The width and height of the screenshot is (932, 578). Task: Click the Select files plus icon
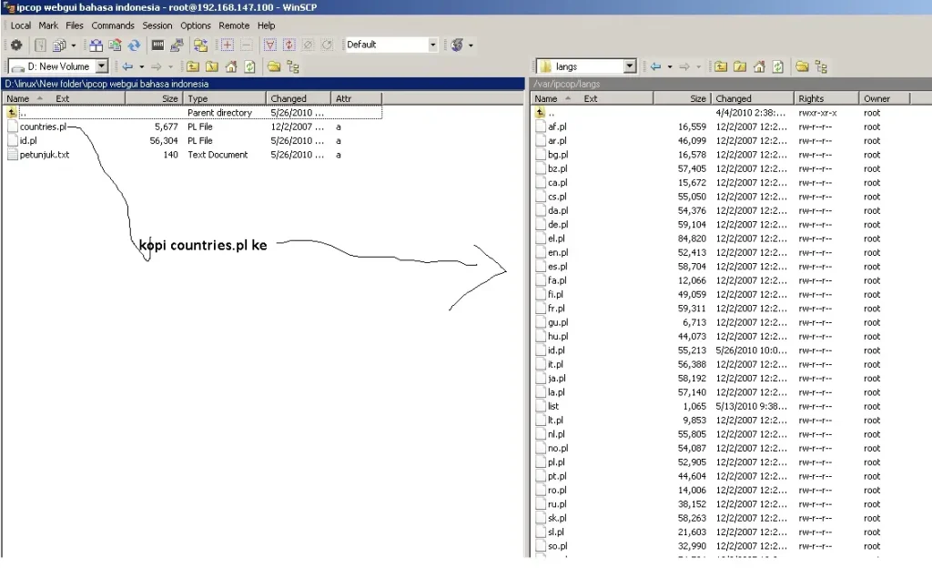227,45
